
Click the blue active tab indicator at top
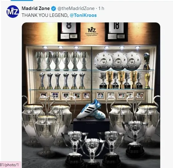tap(22, 0)
